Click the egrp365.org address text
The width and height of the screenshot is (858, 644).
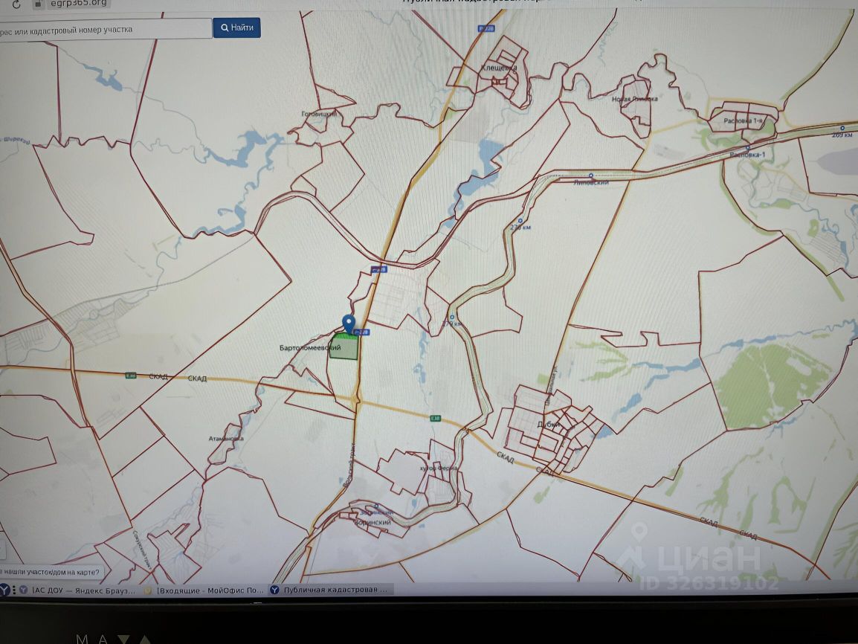tap(78, 3)
